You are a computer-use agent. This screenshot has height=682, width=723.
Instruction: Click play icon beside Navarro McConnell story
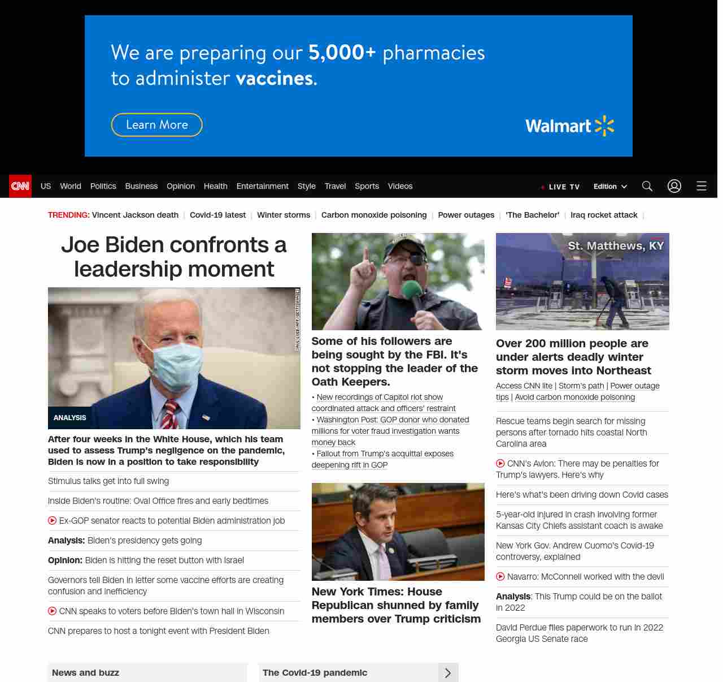tap(500, 577)
